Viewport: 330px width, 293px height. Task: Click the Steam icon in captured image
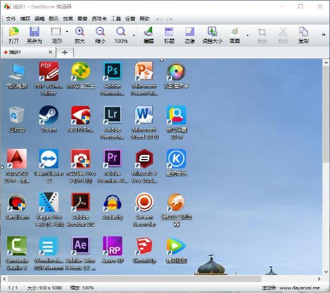49,115
